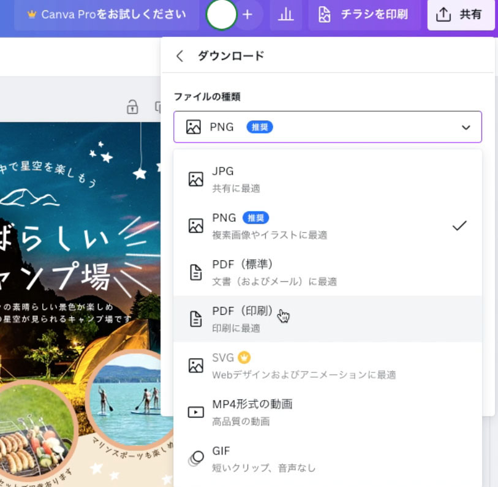Select MP4形式の動画 option

coord(328,412)
